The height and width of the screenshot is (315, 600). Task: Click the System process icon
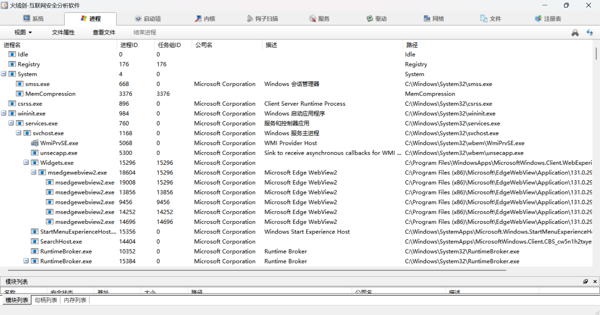(12, 74)
